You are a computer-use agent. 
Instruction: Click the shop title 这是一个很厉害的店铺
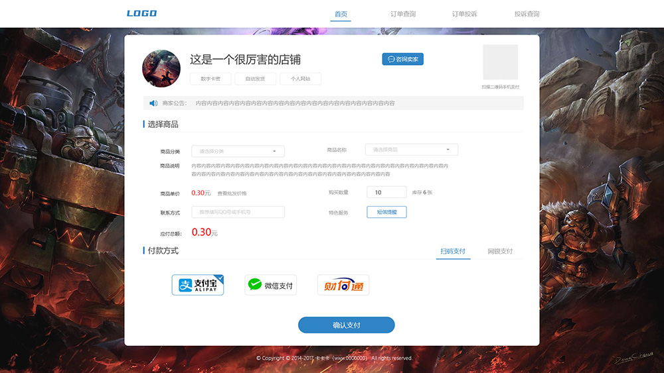pyautogui.click(x=245, y=60)
